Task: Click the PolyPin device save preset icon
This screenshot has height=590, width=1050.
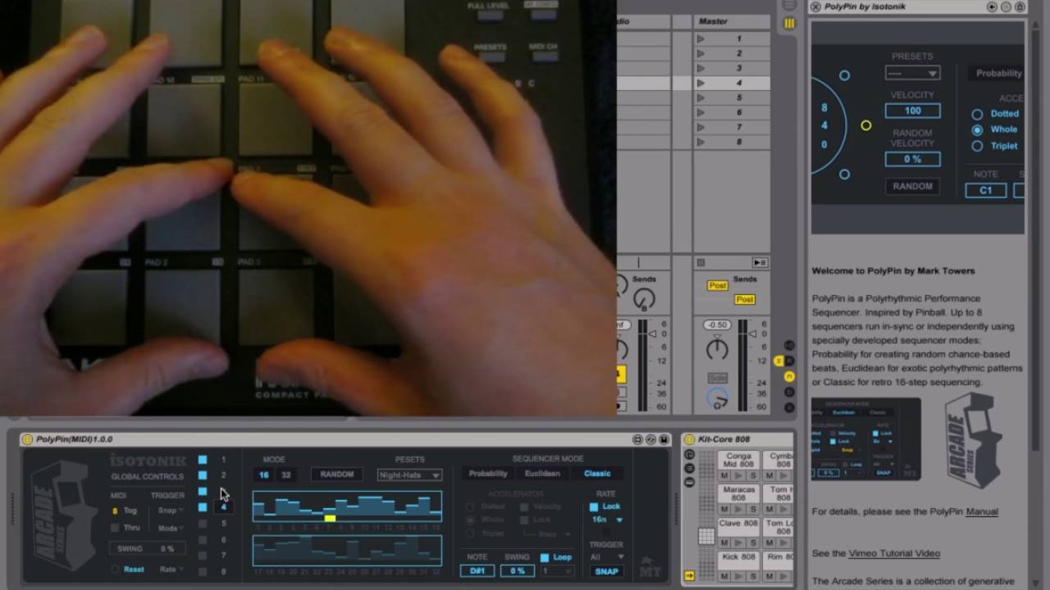Action: tap(664, 440)
